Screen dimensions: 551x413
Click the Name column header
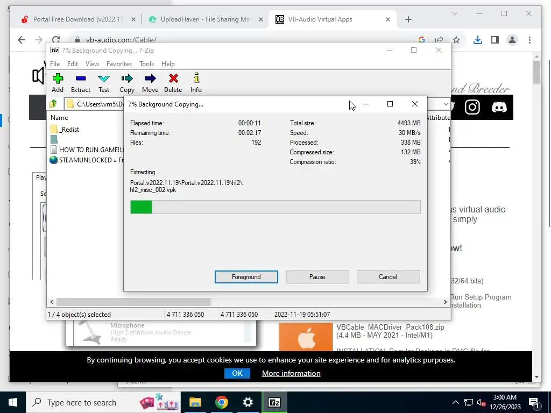59,118
